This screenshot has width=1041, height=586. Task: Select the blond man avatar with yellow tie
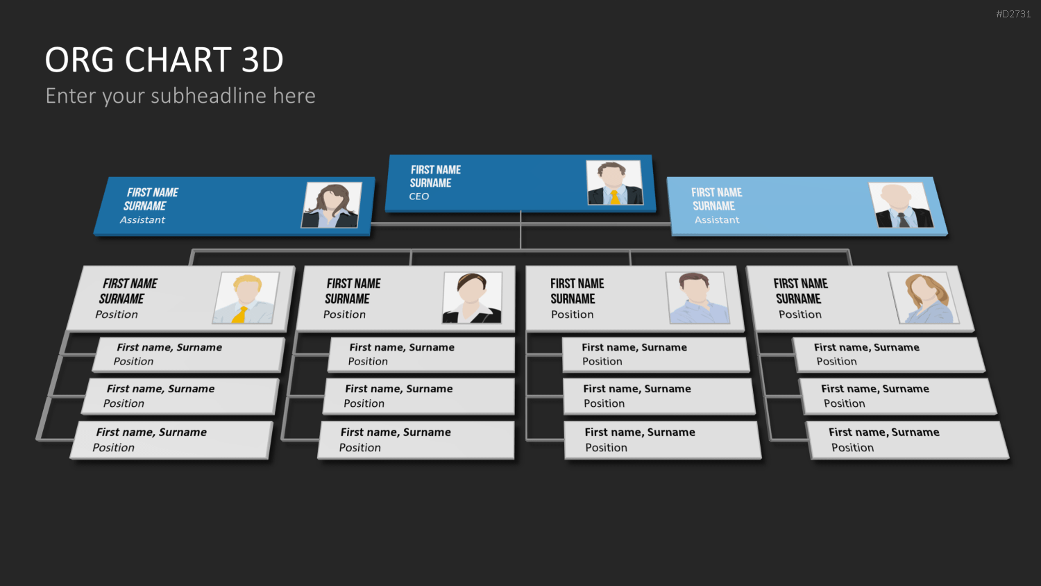[x=246, y=298]
